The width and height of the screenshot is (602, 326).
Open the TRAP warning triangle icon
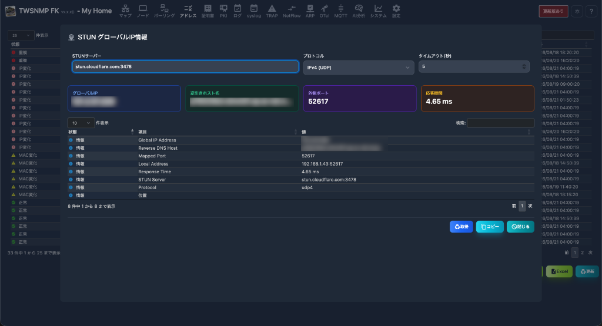tap(272, 11)
